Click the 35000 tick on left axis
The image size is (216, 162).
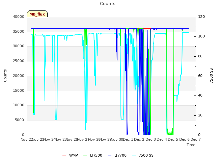pos(19,31)
